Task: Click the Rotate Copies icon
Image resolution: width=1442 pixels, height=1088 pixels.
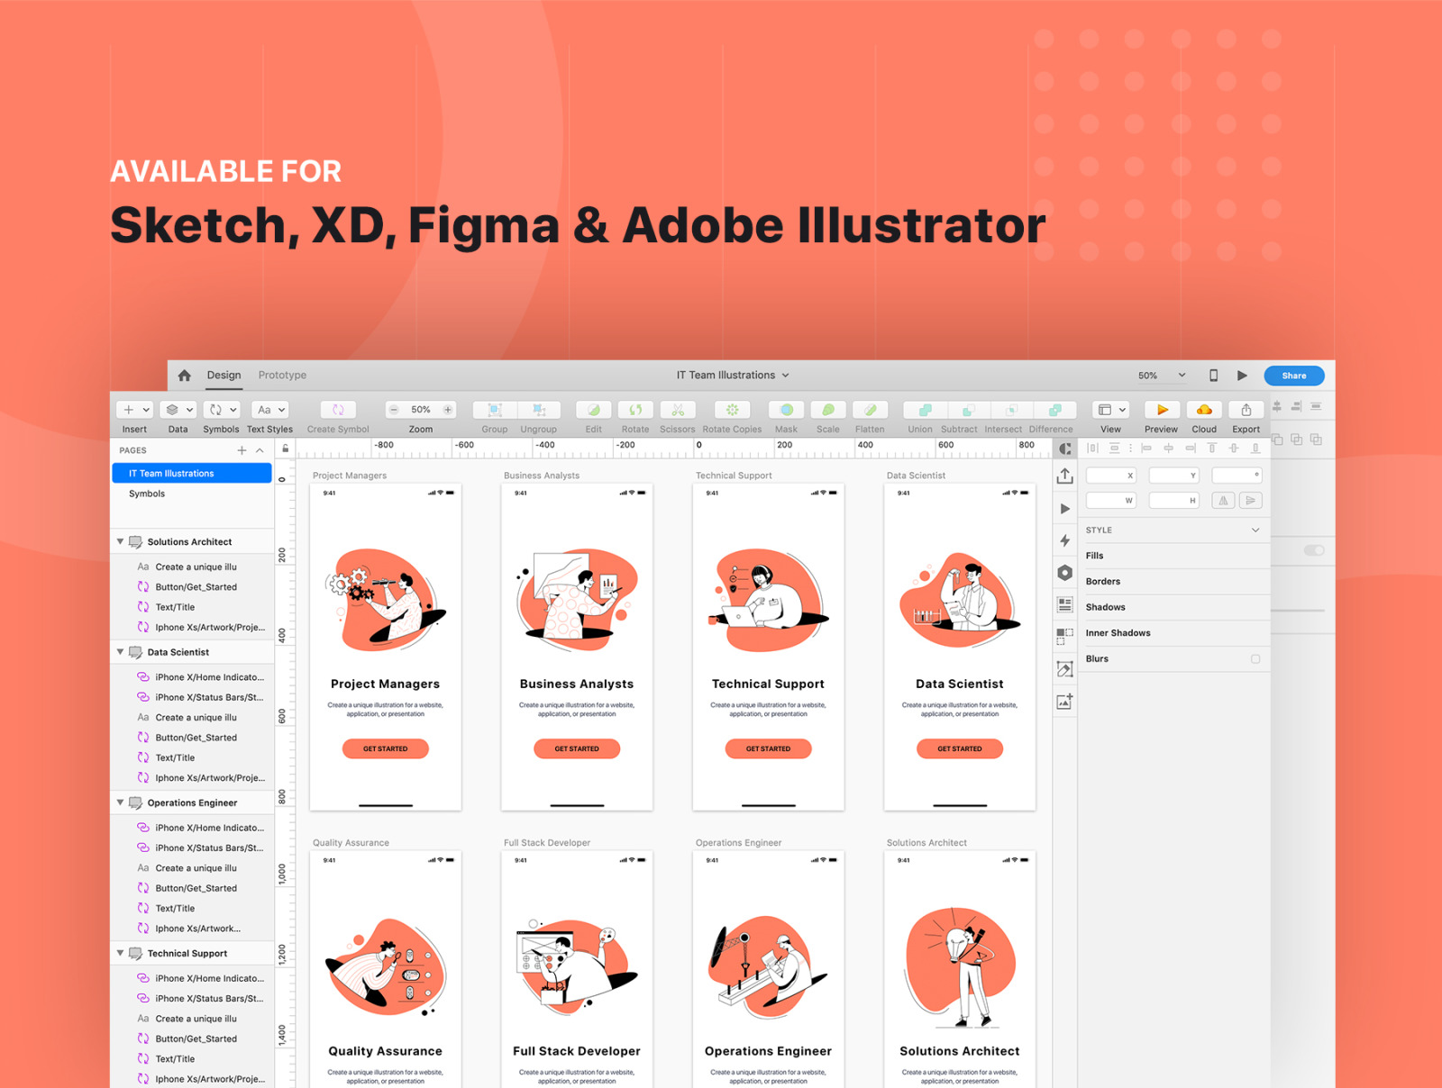Action: (x=732, y=410)
